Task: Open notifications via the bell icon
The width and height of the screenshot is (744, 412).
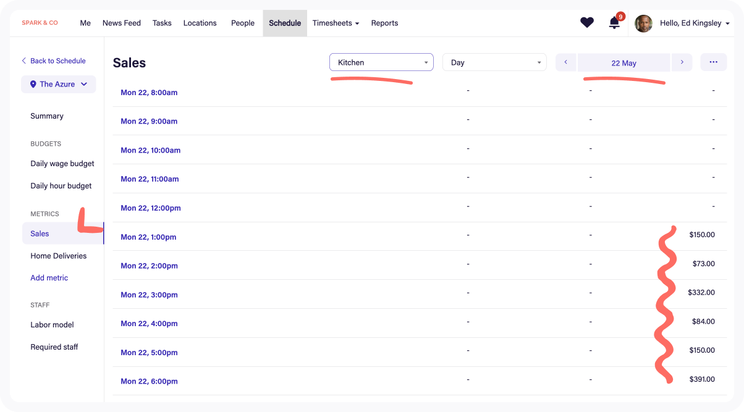Action: pyautogui.click(x=613, y=23)
